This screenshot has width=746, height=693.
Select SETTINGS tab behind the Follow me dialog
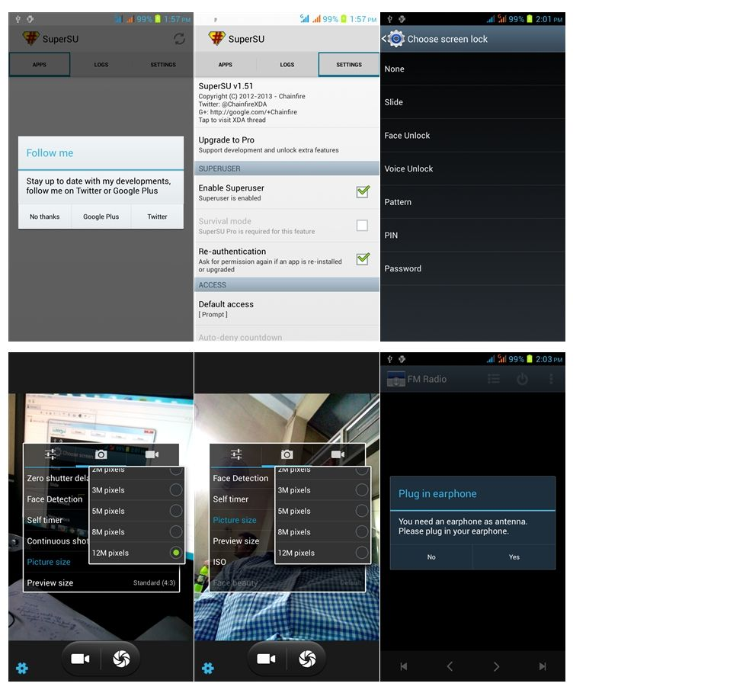(x=163, y=64)
